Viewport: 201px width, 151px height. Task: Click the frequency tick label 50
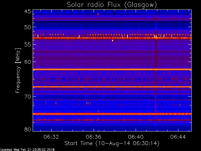pyautogui.click(x=28, y=27)
